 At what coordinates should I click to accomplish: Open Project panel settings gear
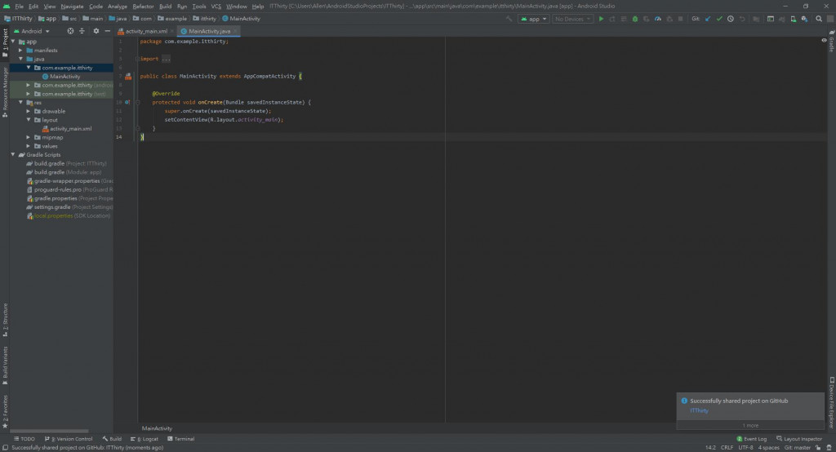tap(96, 31)
